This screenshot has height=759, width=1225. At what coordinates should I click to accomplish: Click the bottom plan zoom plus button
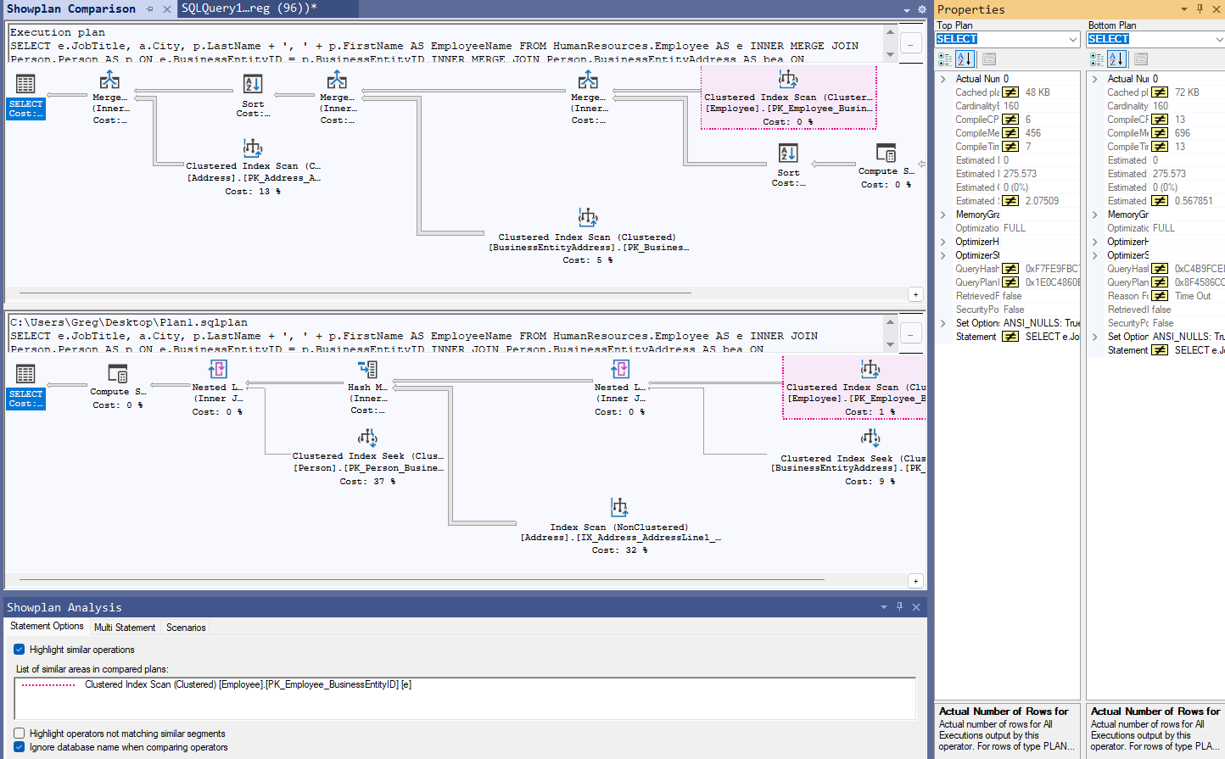click(915, 581)
